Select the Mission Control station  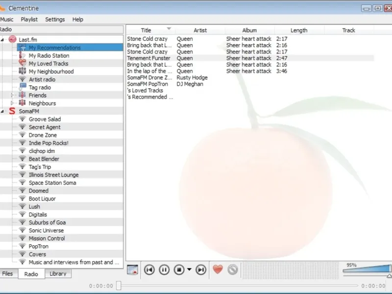pyautogui.click(x=47, y=238)
